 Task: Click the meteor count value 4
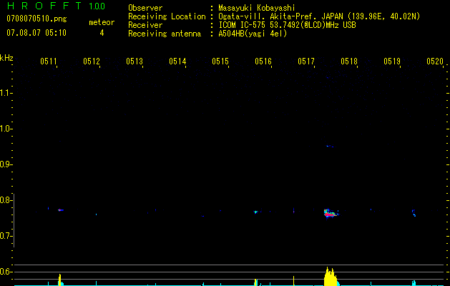(x=102, y=33)
